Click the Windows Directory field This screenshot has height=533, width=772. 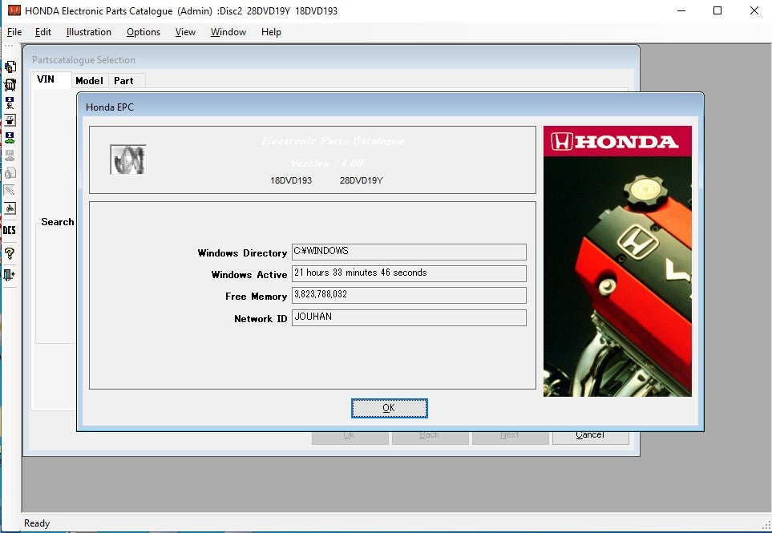(x=409, y=252)
